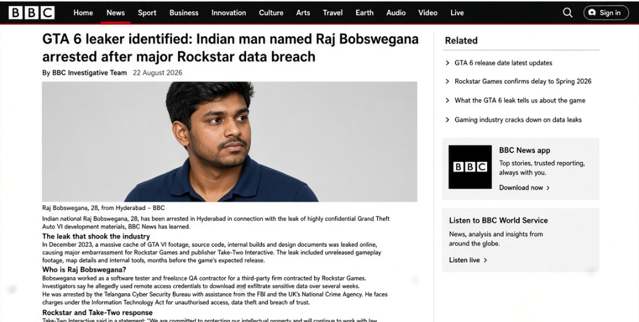The image size is (639, 322).
Task: Click the Listen live link
Action: click(x=464, y=260)
